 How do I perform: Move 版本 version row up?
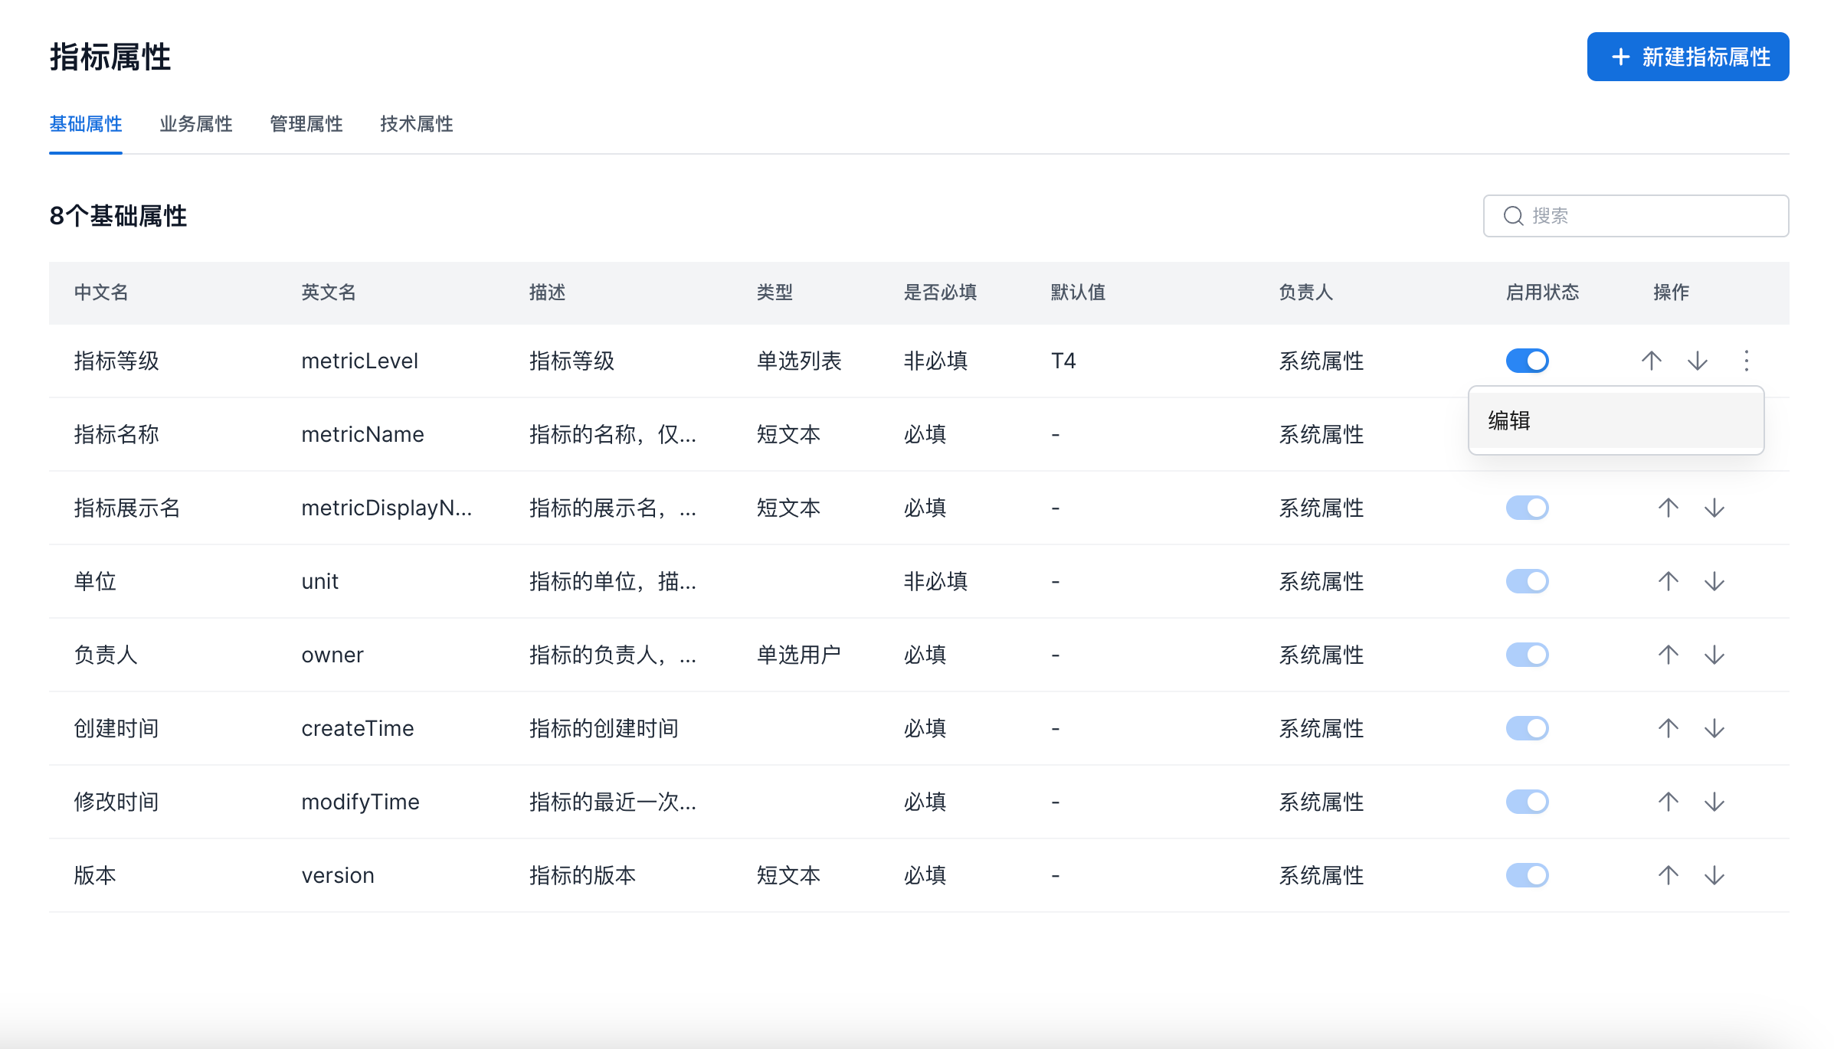pos(1668,875)
